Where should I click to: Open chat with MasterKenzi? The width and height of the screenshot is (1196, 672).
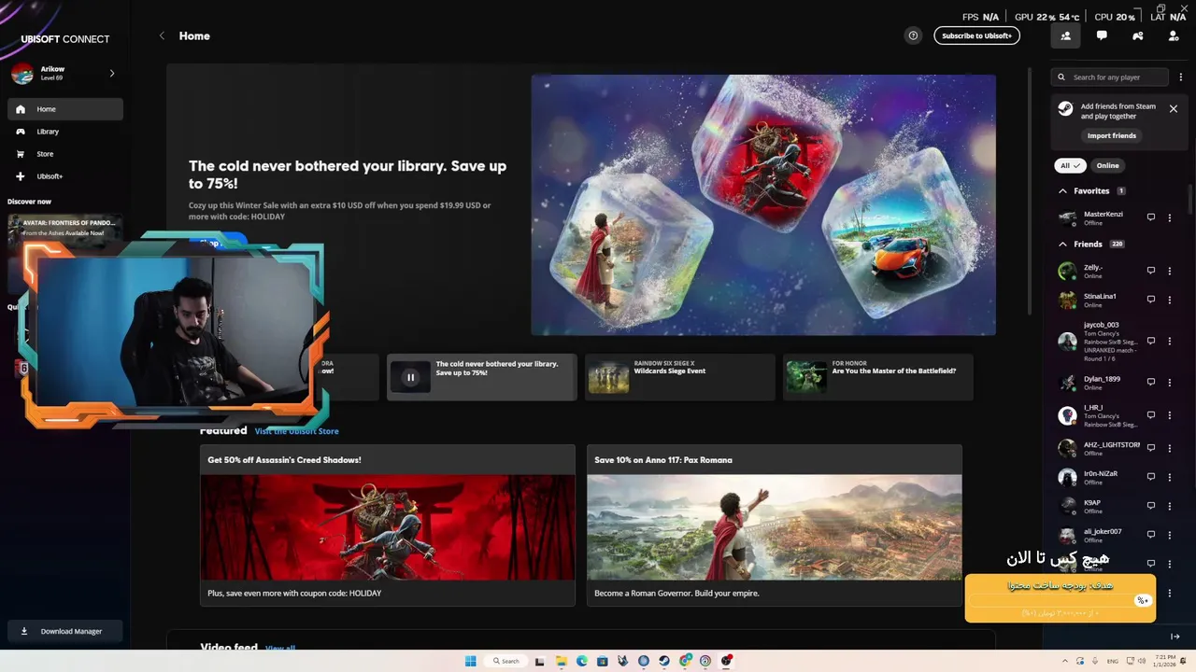pyautogui.click(x=1151, y=217)
